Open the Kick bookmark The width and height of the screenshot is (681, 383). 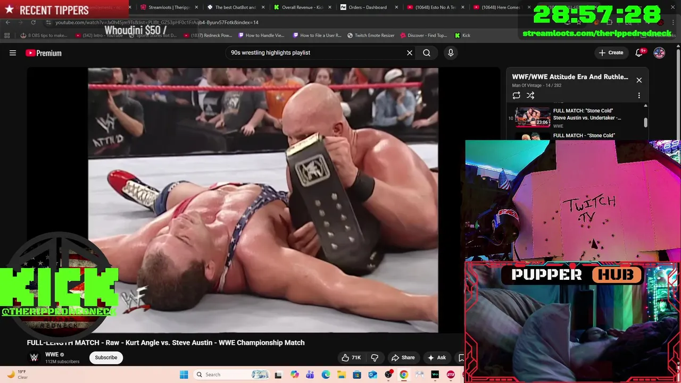tap(462, 36)
